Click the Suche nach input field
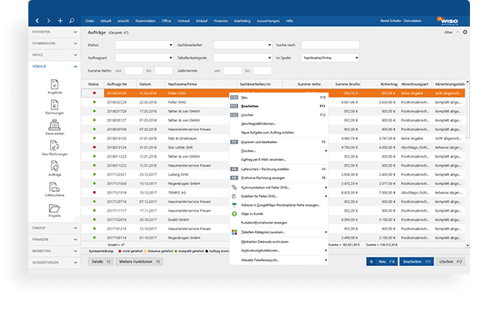Image resolution: width=500 pixels, height=327 pixels. [330, 45]
